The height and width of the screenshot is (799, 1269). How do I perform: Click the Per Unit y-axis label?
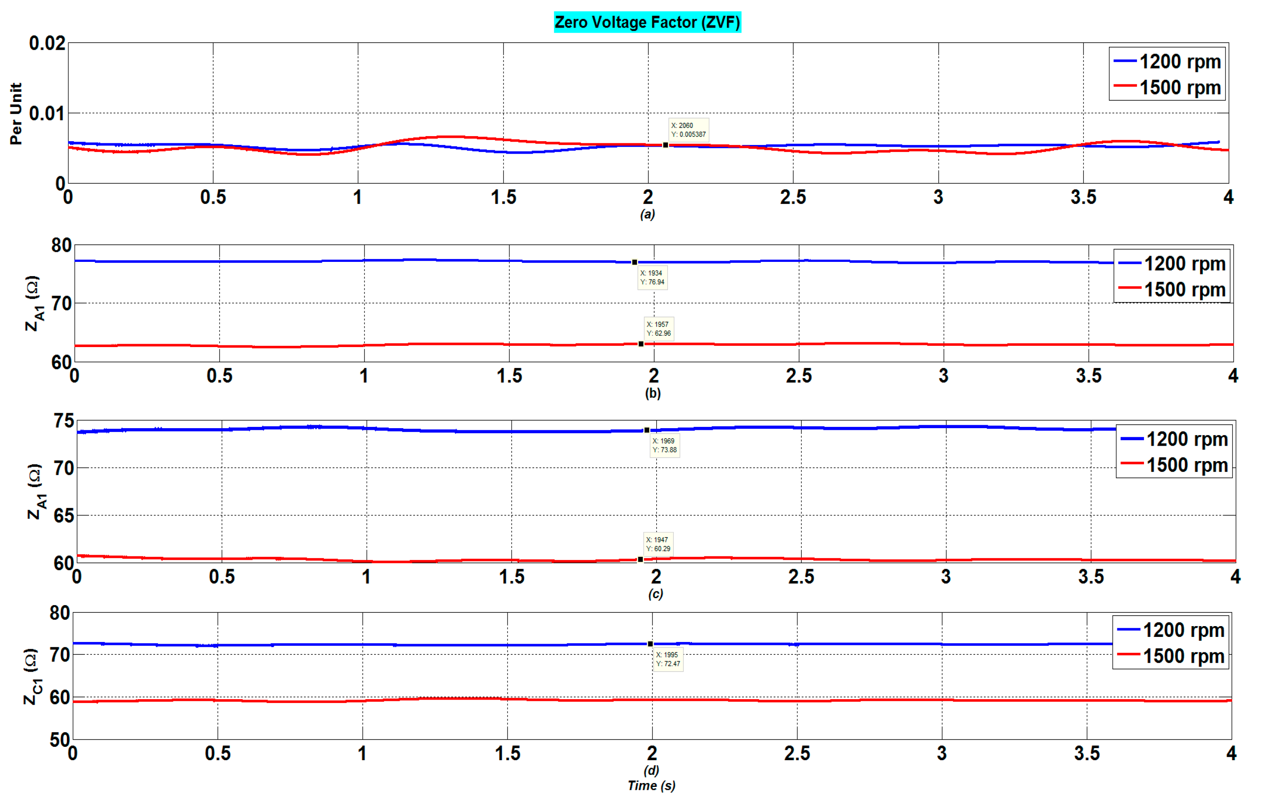point(16,113)
